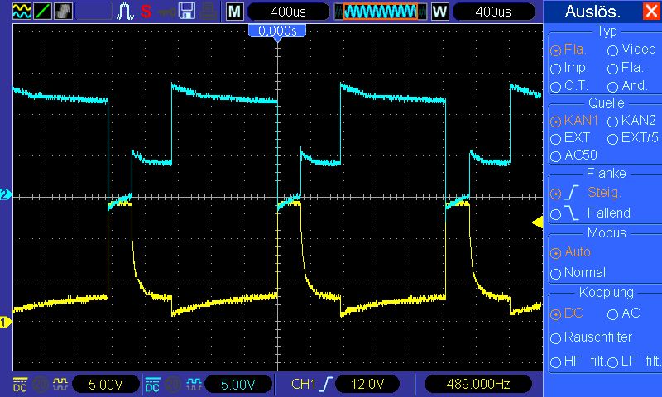Click the floppy disk save icon

188,11
